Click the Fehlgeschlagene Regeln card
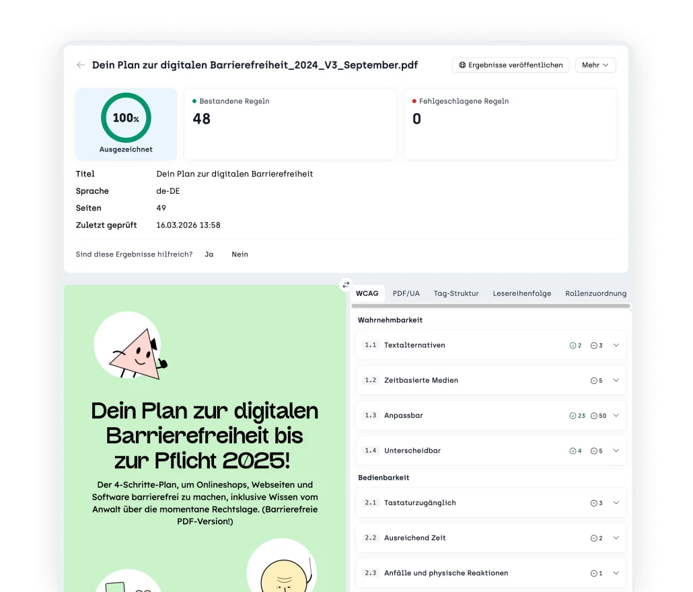The image size is (693, 592). (x=510, y=124)
